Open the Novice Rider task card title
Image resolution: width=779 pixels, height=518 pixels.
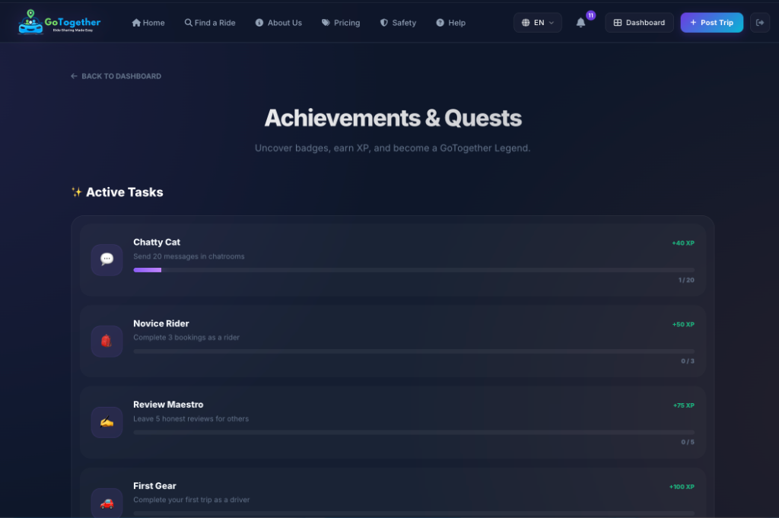pyautogui.click(x=161, y=323)
